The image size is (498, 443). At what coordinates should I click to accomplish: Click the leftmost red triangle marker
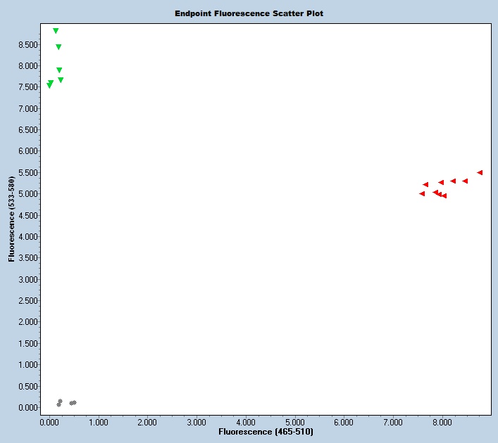tap(422, 193)
